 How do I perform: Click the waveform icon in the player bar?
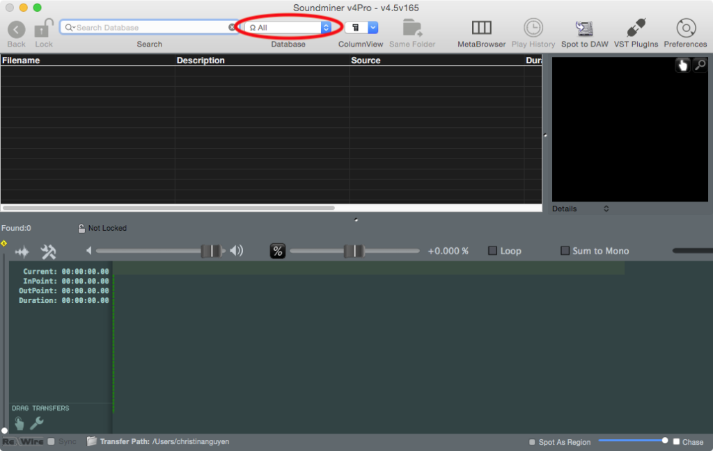point(22,252)
